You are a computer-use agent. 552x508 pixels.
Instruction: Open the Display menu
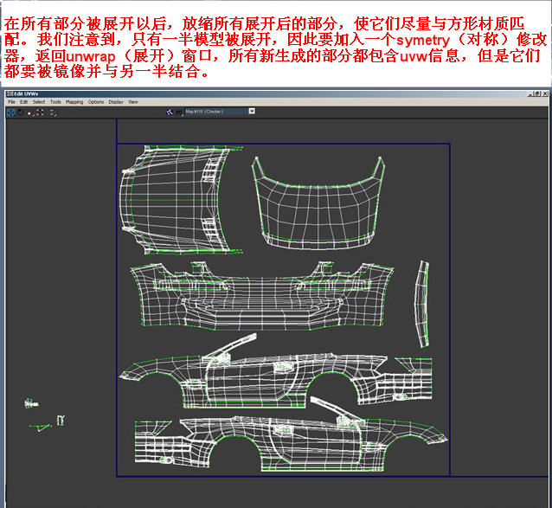(115, 102)
